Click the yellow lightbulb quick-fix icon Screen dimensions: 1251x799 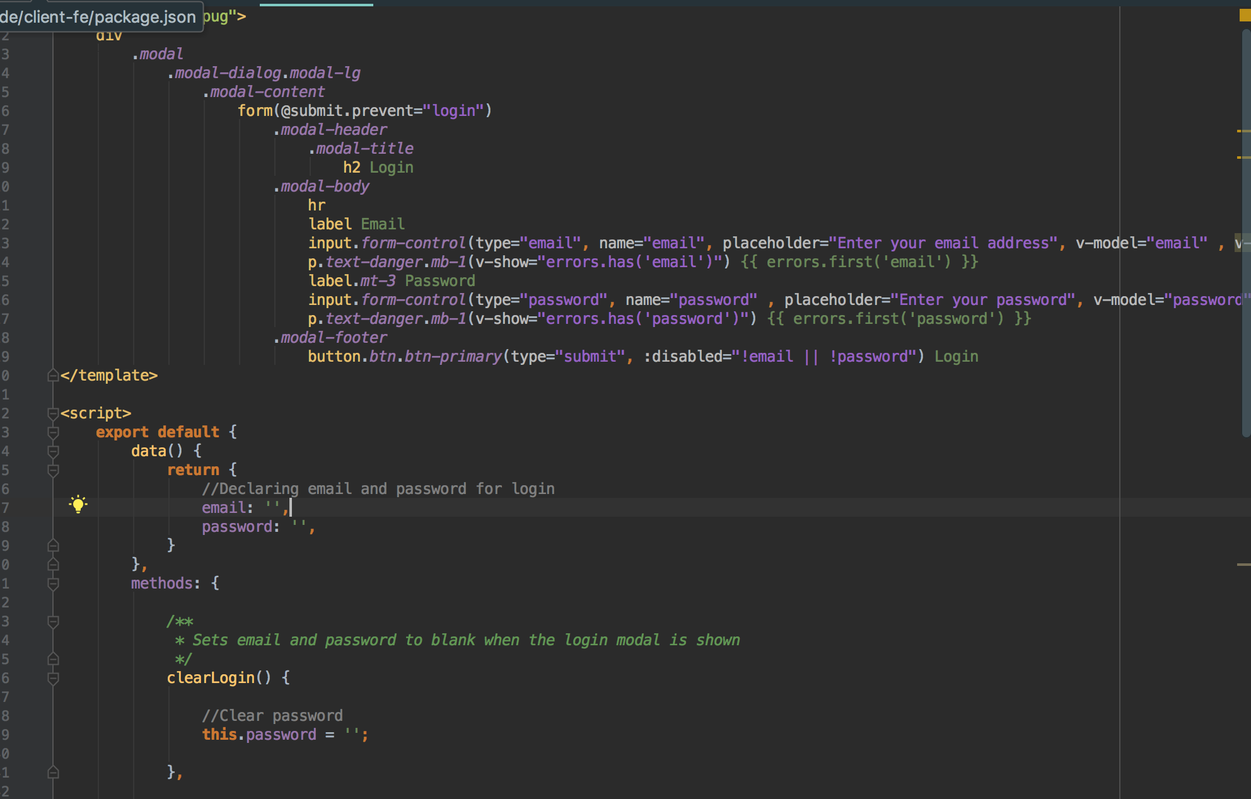78,504
